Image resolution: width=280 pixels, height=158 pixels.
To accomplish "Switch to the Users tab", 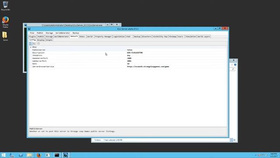I will point(181,36).
